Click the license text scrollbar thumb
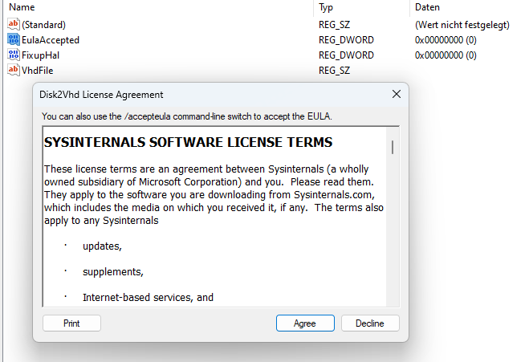Viewport: 529px width, 362px height. pyautogui.click(x=393, y=148)
